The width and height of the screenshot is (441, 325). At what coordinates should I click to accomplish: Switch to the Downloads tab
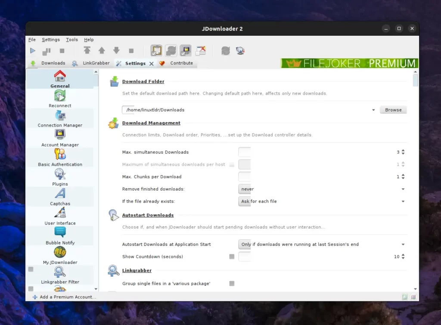click(x=48, y=63)
